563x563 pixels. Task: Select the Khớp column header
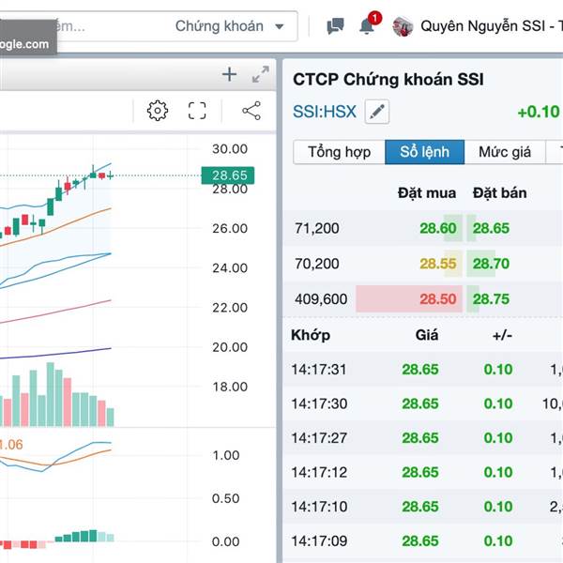pyautogui.click(x=311, y=335)
